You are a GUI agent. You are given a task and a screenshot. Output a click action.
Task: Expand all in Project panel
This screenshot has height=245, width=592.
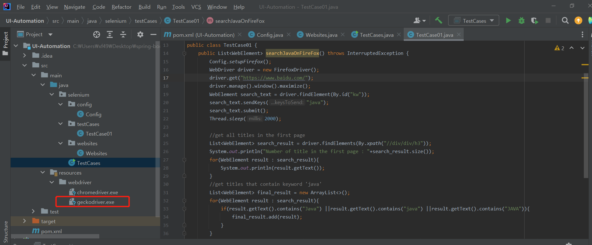tap(110, 34)
